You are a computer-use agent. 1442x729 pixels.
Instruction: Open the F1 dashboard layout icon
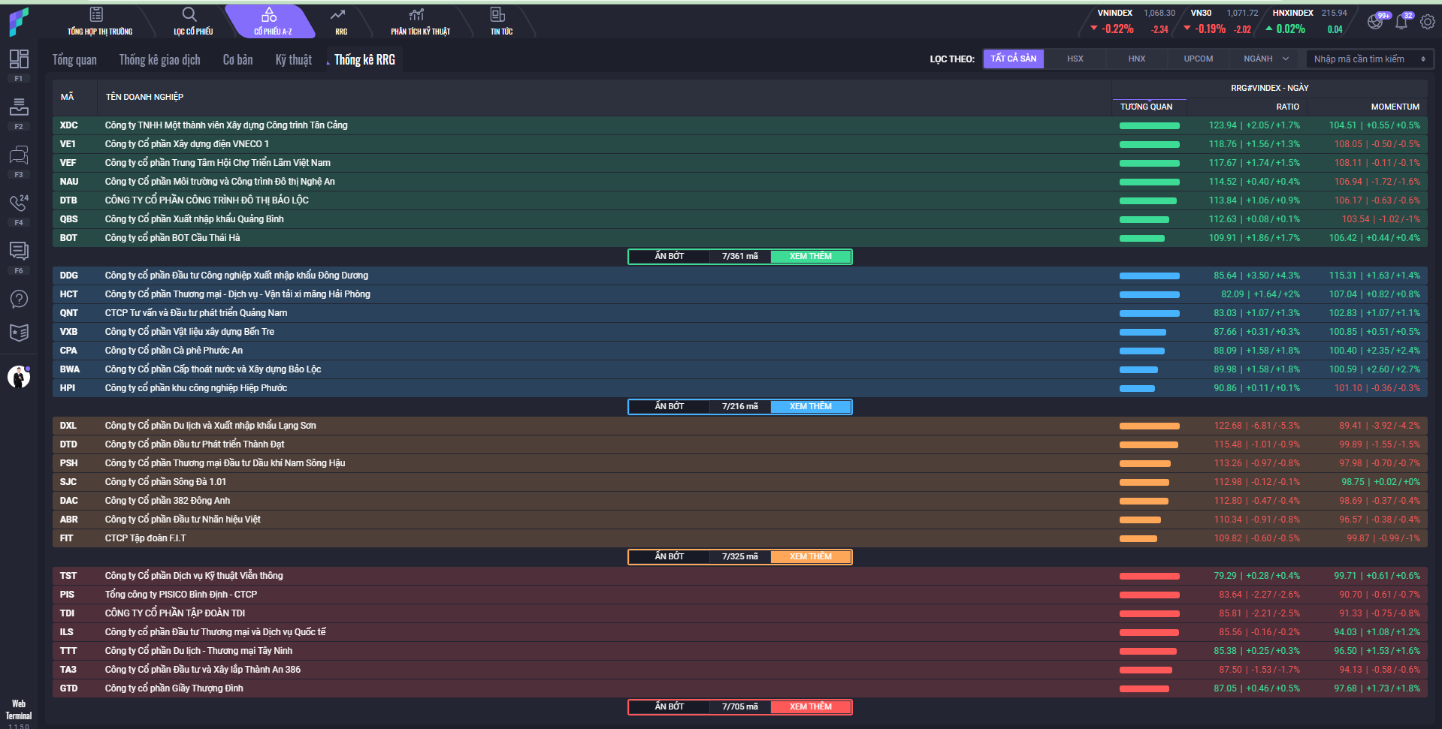(x=19, y=59)
